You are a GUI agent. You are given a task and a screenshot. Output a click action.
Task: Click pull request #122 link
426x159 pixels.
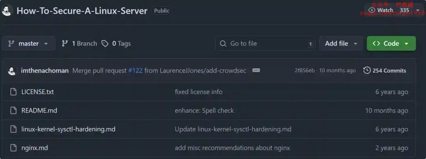click(135, 71)
